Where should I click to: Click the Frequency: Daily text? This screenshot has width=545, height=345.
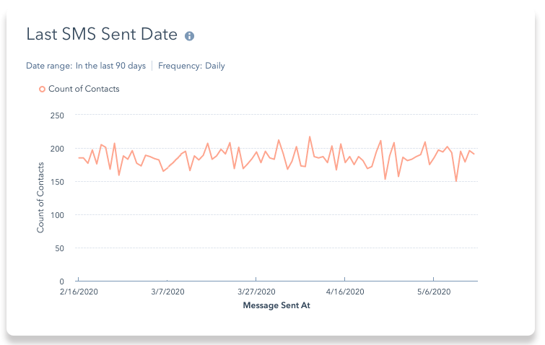pyautogui.click(x=191, y=66)
